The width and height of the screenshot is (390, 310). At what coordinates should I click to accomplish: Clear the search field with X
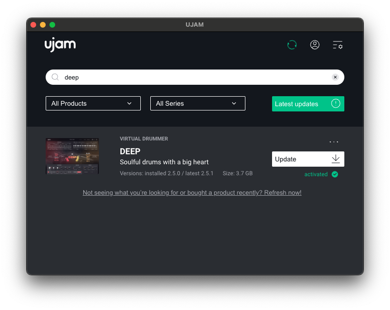point(335,77)
